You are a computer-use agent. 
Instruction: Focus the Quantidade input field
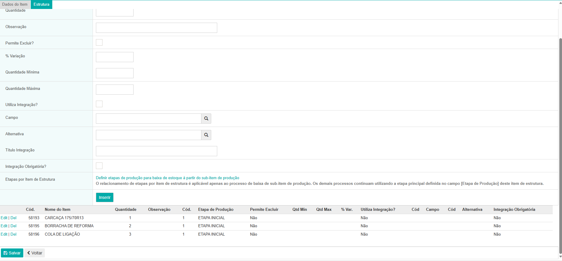click(x=115, y=13)
